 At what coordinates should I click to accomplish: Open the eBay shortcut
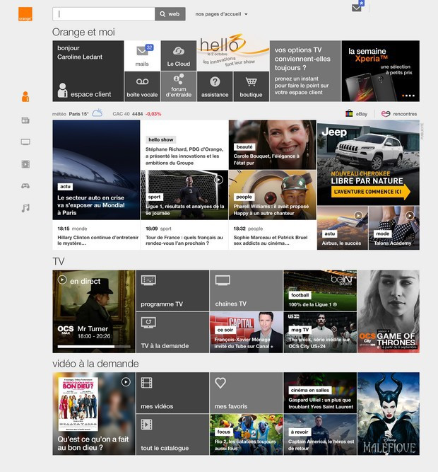pyautogui.click(x=356, y=114)
